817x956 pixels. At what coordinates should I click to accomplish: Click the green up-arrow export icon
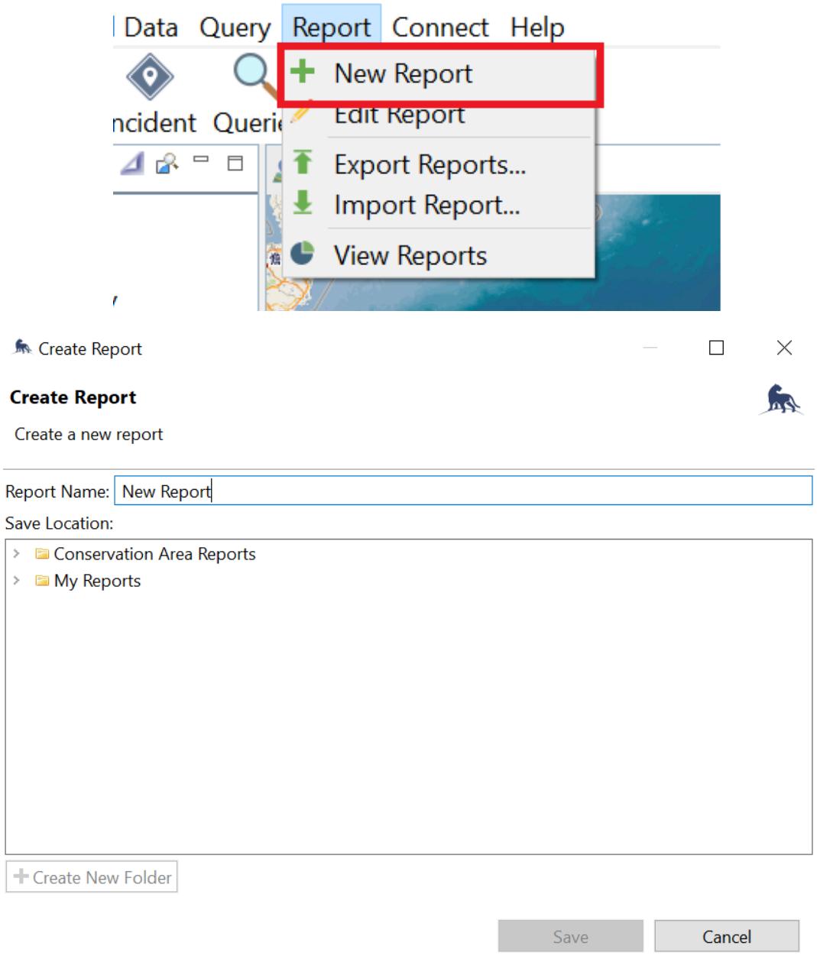click(303, 162)
